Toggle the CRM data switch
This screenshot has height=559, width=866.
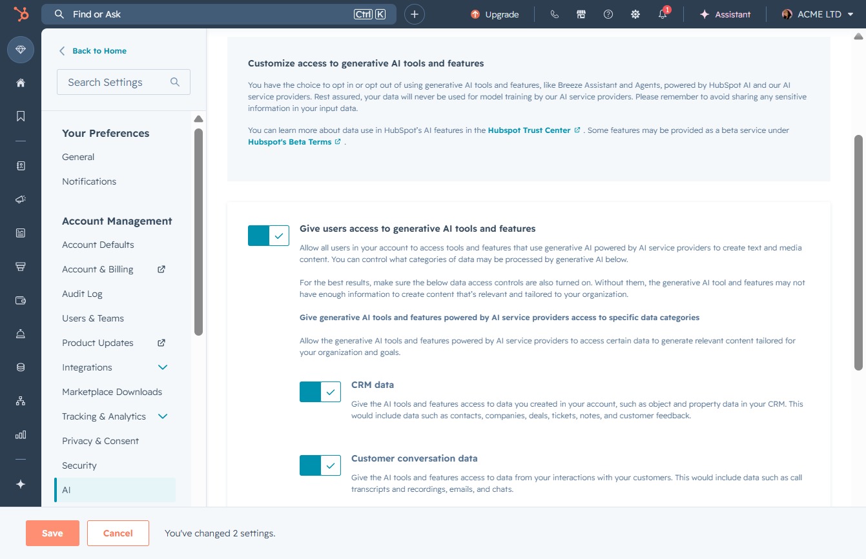[320, 392]
